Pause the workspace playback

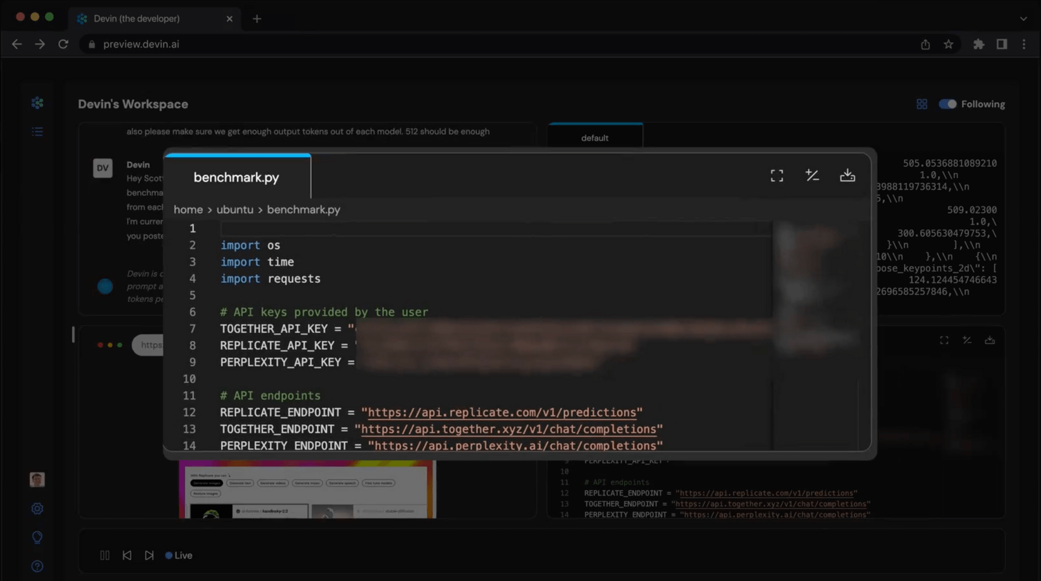(105, 555)
